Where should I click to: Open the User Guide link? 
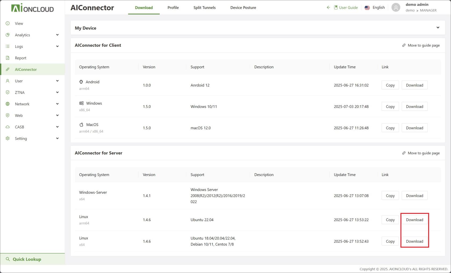(346, 8)
